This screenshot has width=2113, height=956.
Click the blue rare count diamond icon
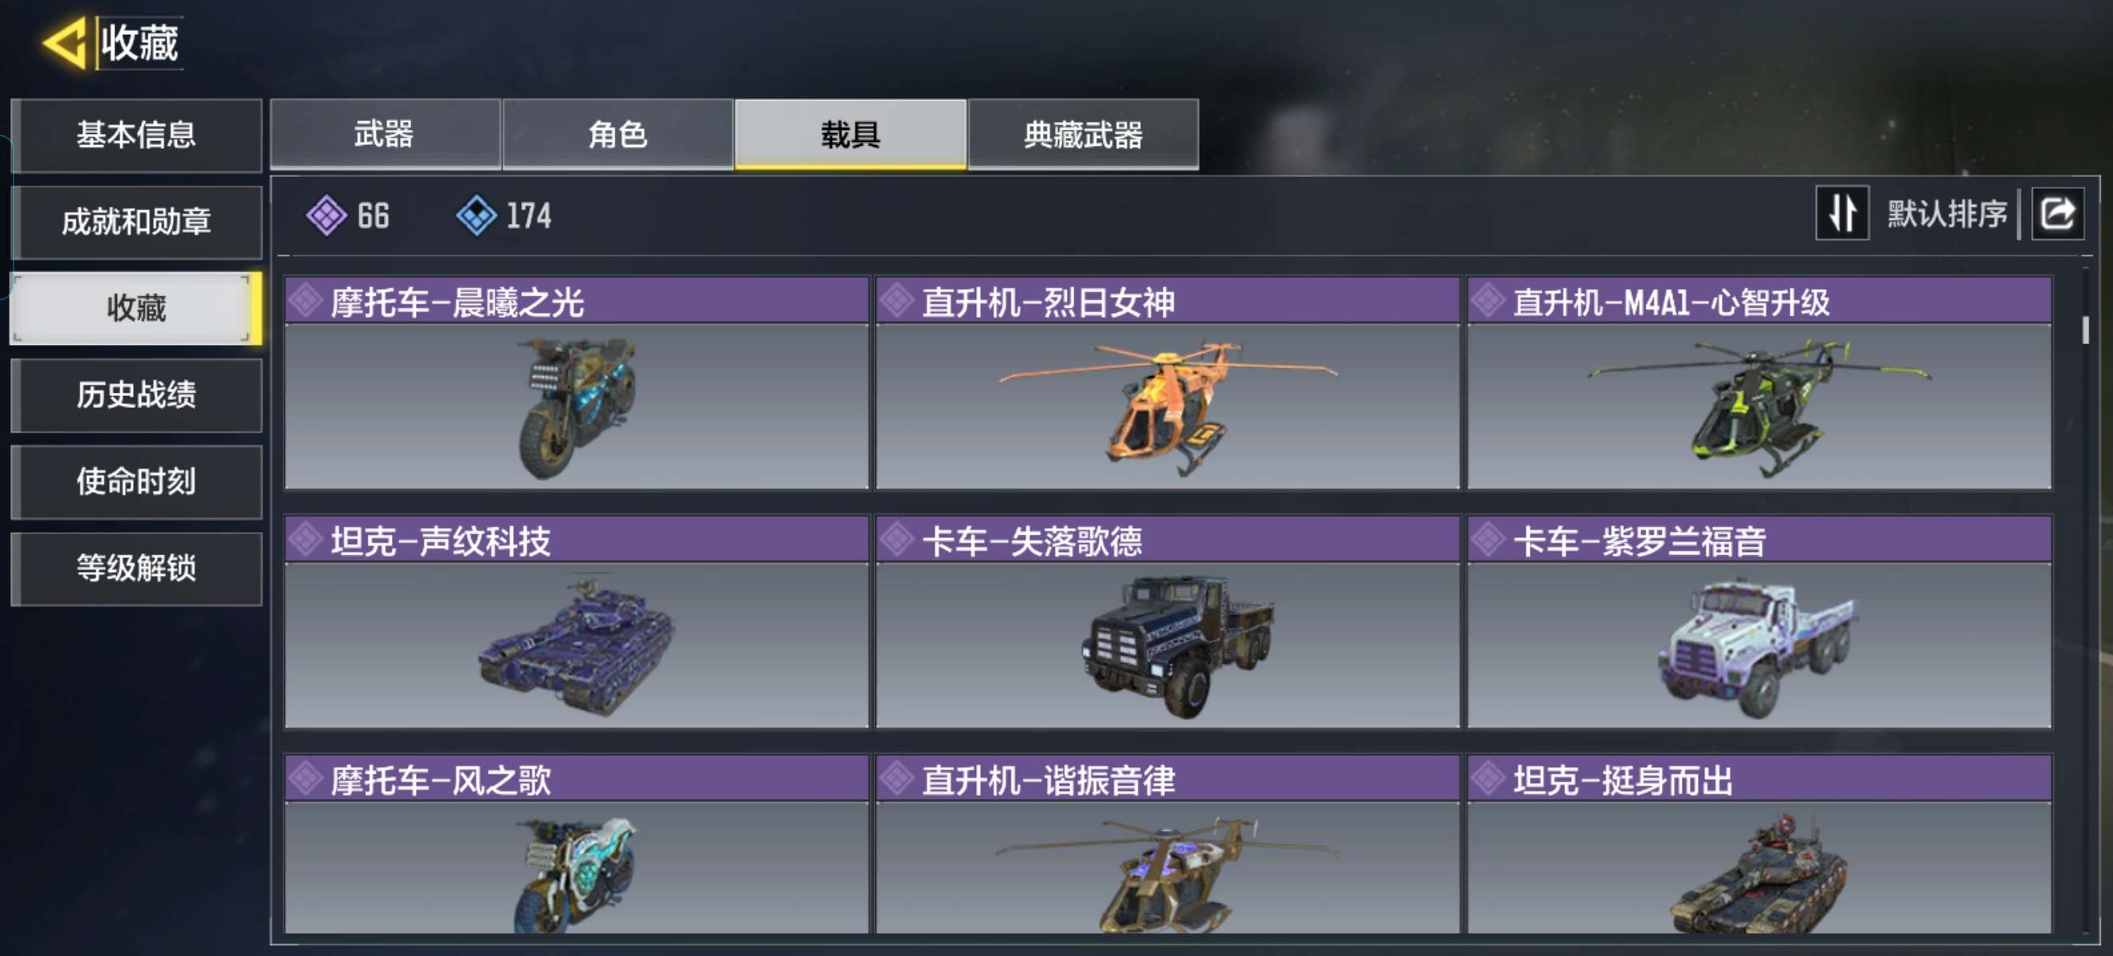point(476,216)
